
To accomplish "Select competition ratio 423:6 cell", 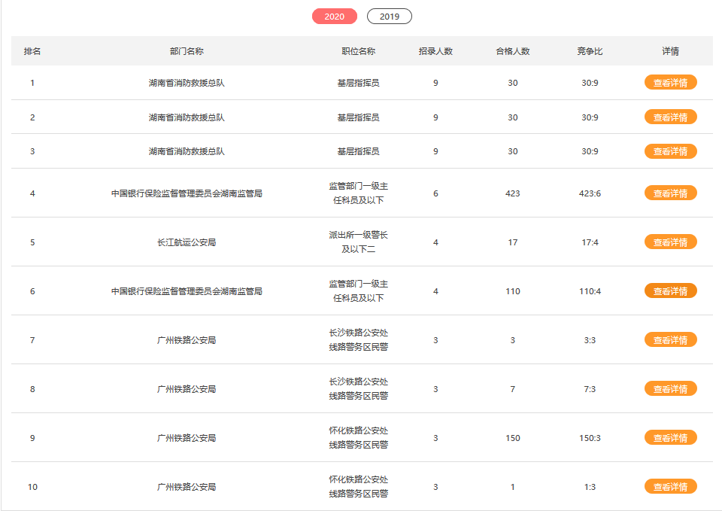I will (x=590, y=193).
